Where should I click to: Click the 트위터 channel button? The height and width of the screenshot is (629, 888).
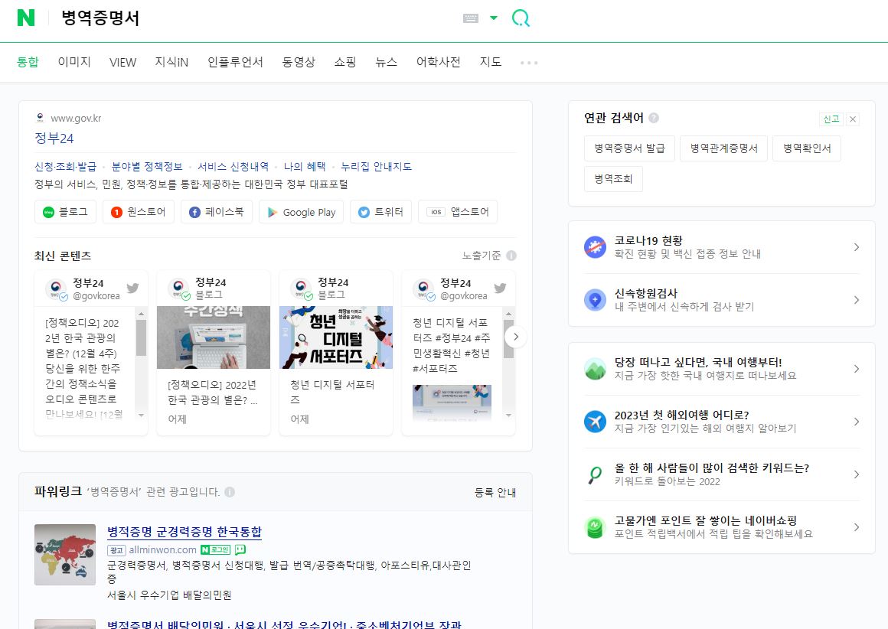point(380,212)
